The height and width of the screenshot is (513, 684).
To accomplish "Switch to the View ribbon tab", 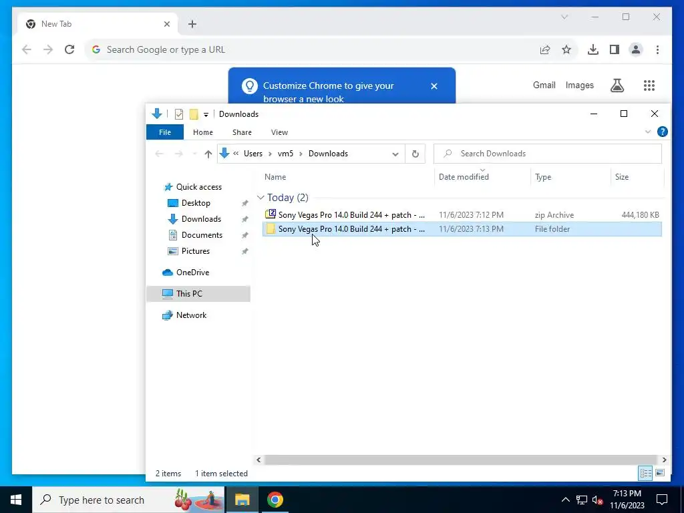I will click(x=279, y=132).
